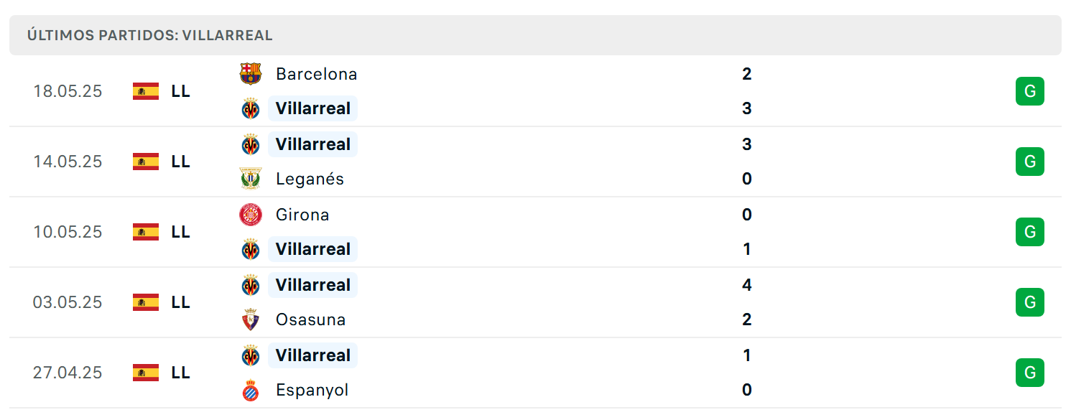Click green G badge for Leganés match
Viewport: 1071px width, 420px height.
(x=1030, y=162)
